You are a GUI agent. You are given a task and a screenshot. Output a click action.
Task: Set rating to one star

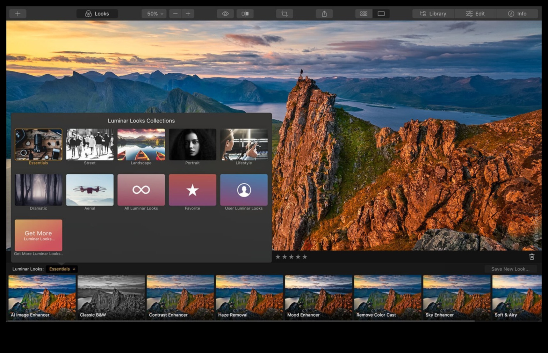tap(278, 257)
